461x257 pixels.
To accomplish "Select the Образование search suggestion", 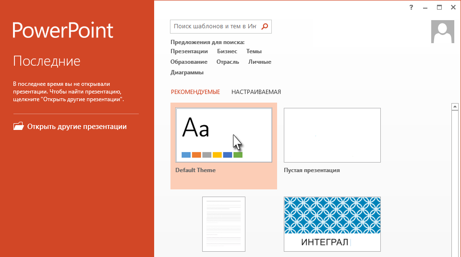I will [189, 62].
